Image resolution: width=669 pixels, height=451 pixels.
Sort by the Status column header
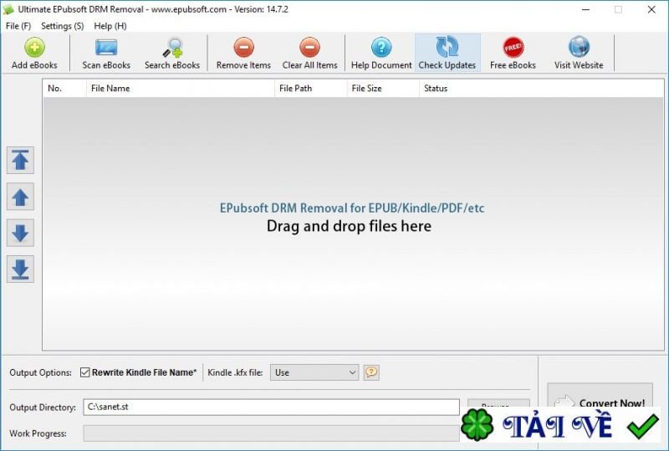pyautogui.click(x=541, y=89)
